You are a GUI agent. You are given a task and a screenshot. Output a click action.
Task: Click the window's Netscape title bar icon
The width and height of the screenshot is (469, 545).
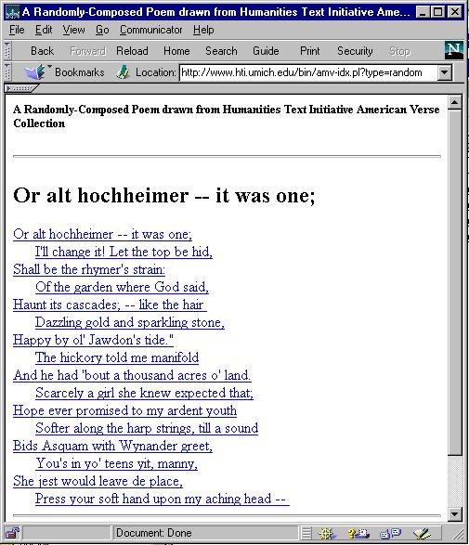pos(12,12)
